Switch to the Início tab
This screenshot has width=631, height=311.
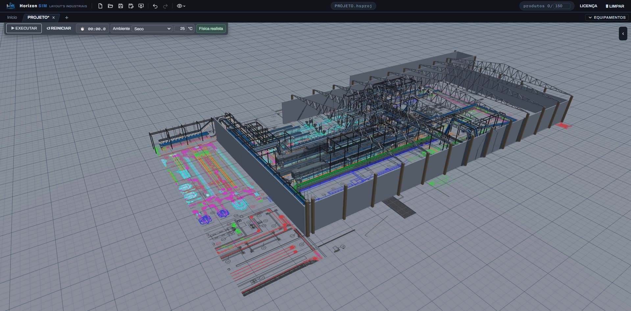point(12,17)
